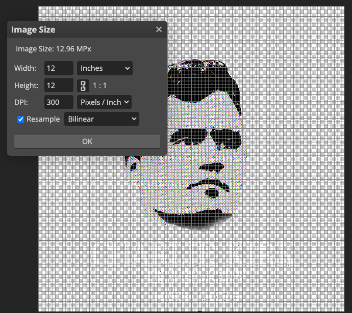
Task: Click the DPI value field
Action: (x=59, y=102)
